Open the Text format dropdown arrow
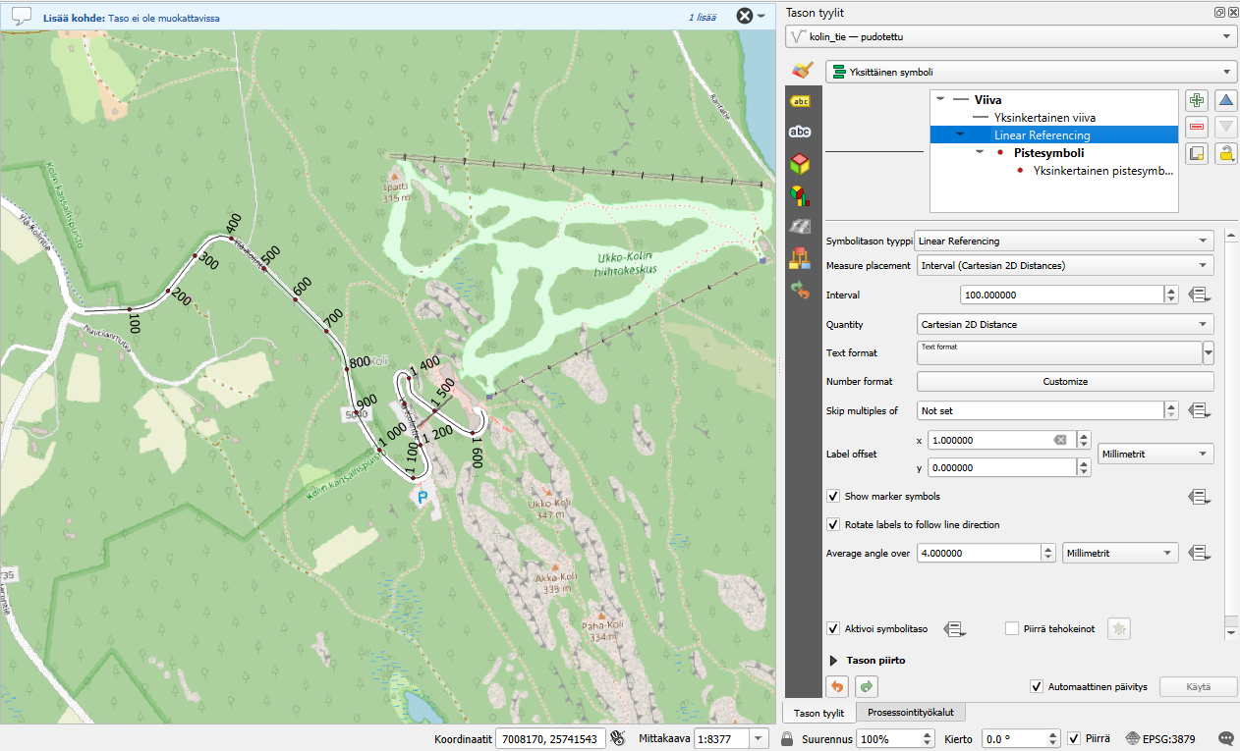Image resolution: width=1240 pixels, height=751 pixels. (1209, 352)
